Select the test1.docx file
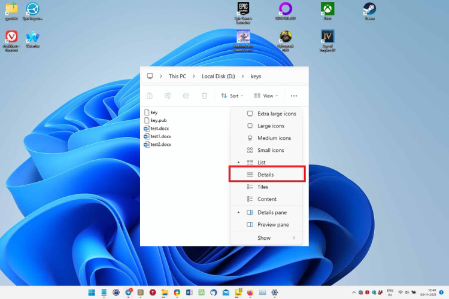Viewport: 449px width, 299px height. [160, 136]
